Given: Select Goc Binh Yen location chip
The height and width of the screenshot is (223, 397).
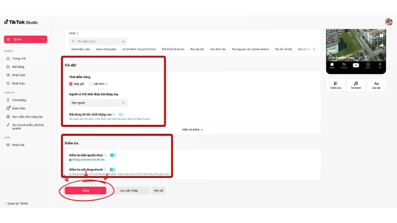Looking at the screenshot, I should click(x=218, y=49).
